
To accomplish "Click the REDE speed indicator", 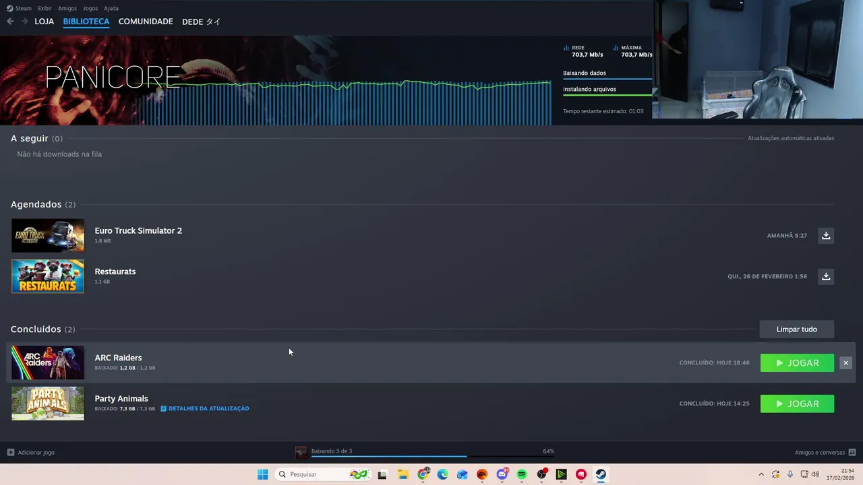I will [x=583, y=51].
